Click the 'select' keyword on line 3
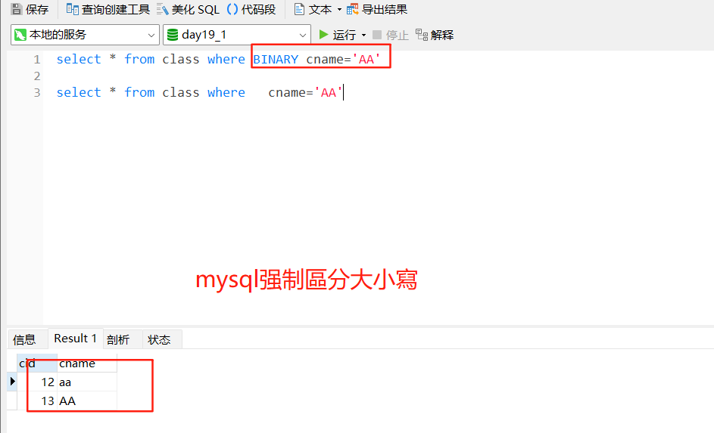Screen dimensions: 714x433 coord(79,93)
